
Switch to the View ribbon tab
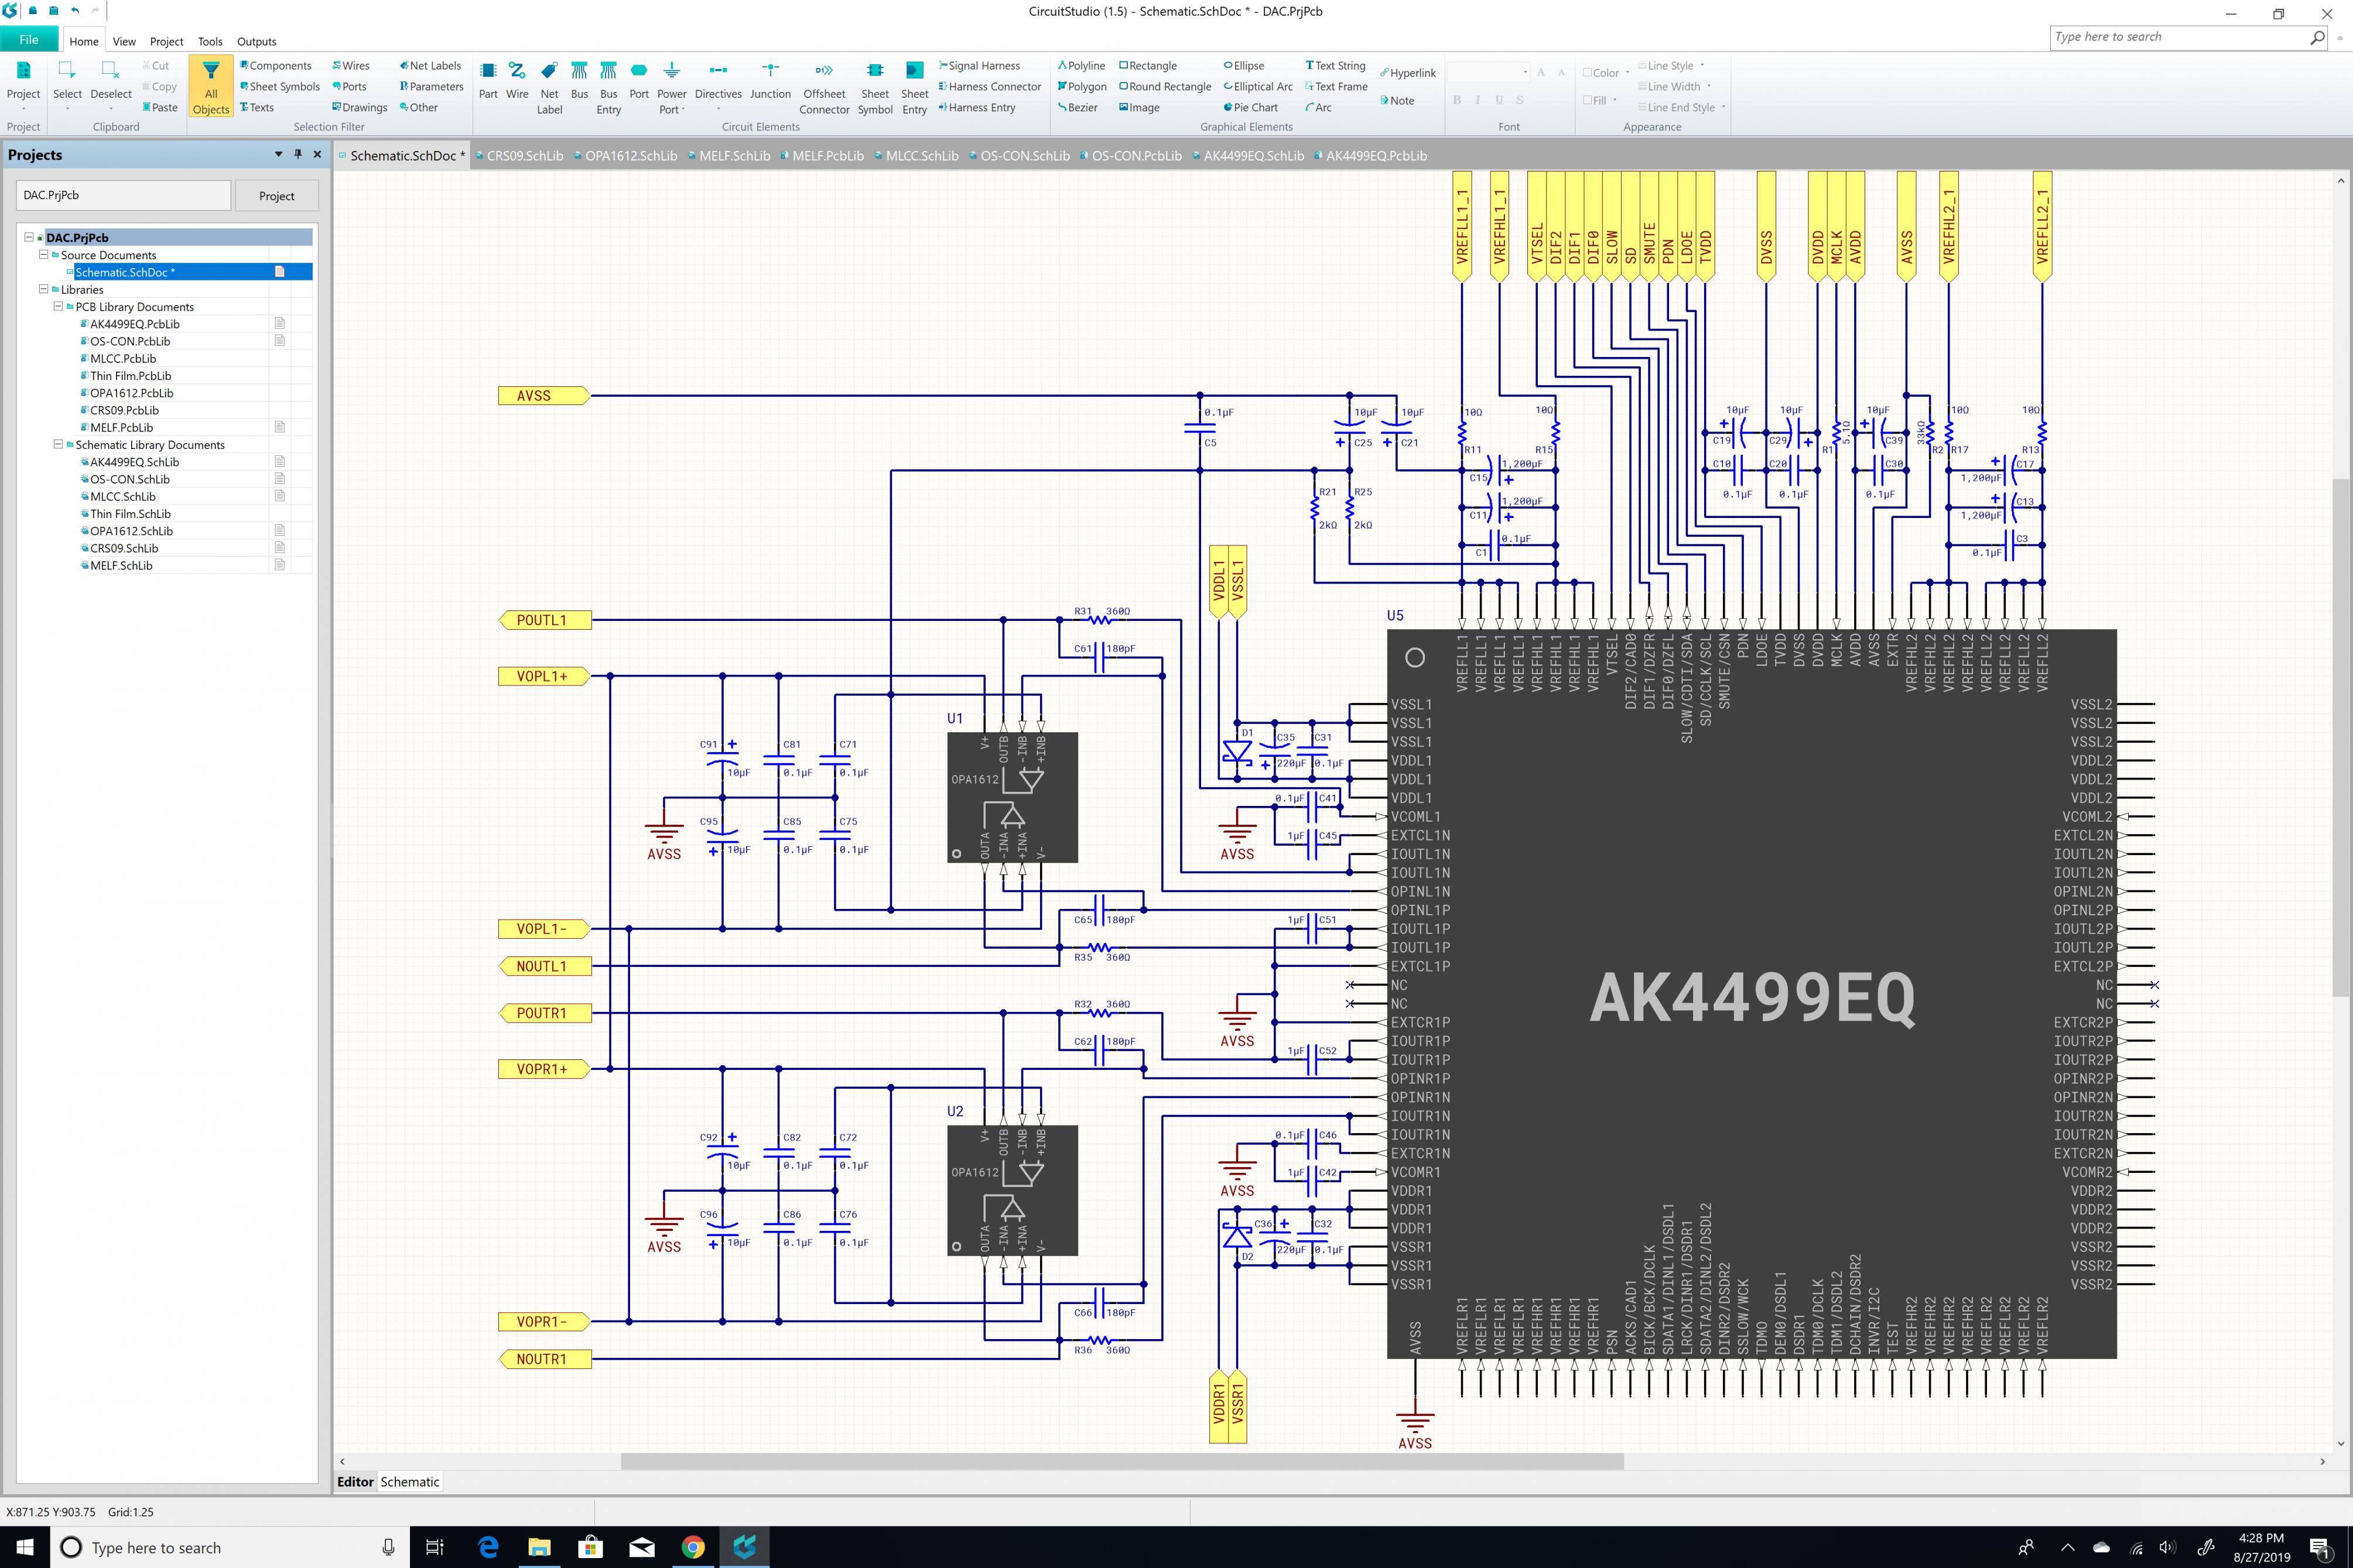124,41
